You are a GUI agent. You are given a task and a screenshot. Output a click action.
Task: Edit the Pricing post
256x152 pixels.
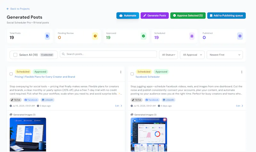(118, 106)
